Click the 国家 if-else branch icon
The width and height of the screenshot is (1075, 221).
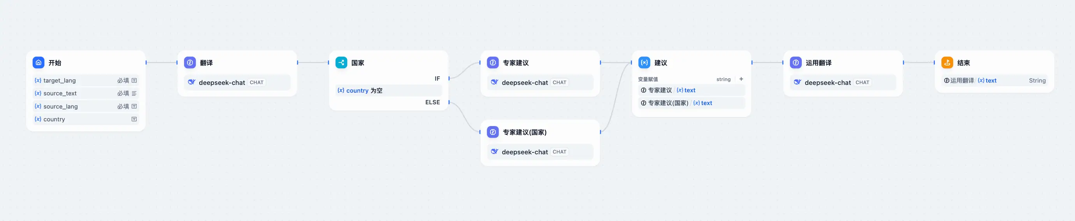click(341, 63)
